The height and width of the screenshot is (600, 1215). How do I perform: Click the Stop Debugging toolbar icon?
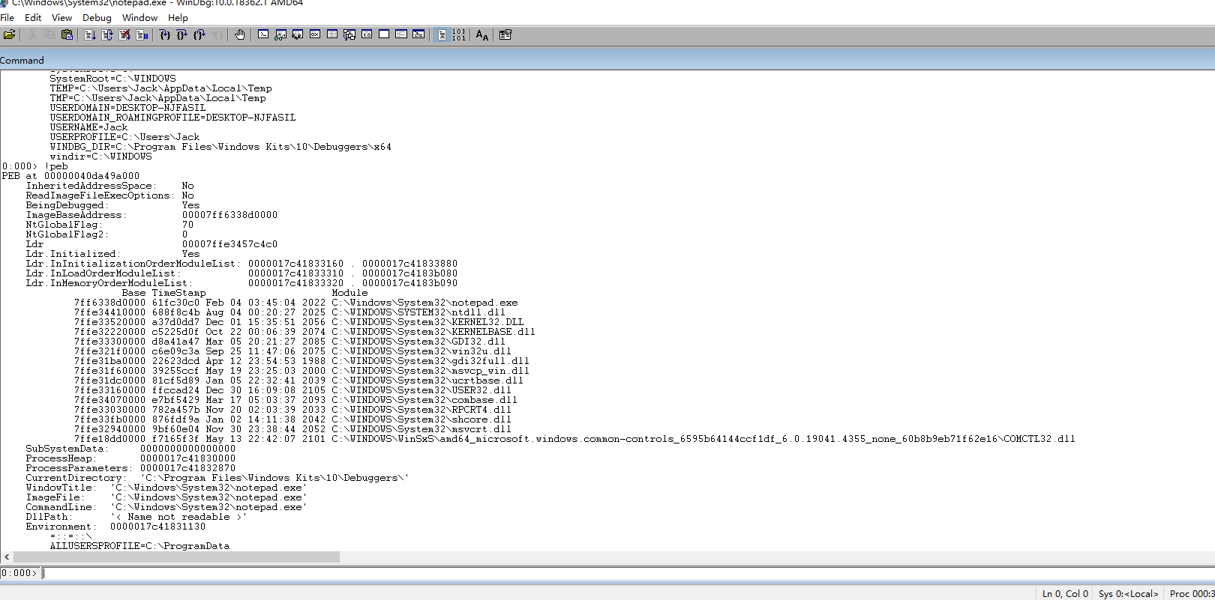coord(124,34)
